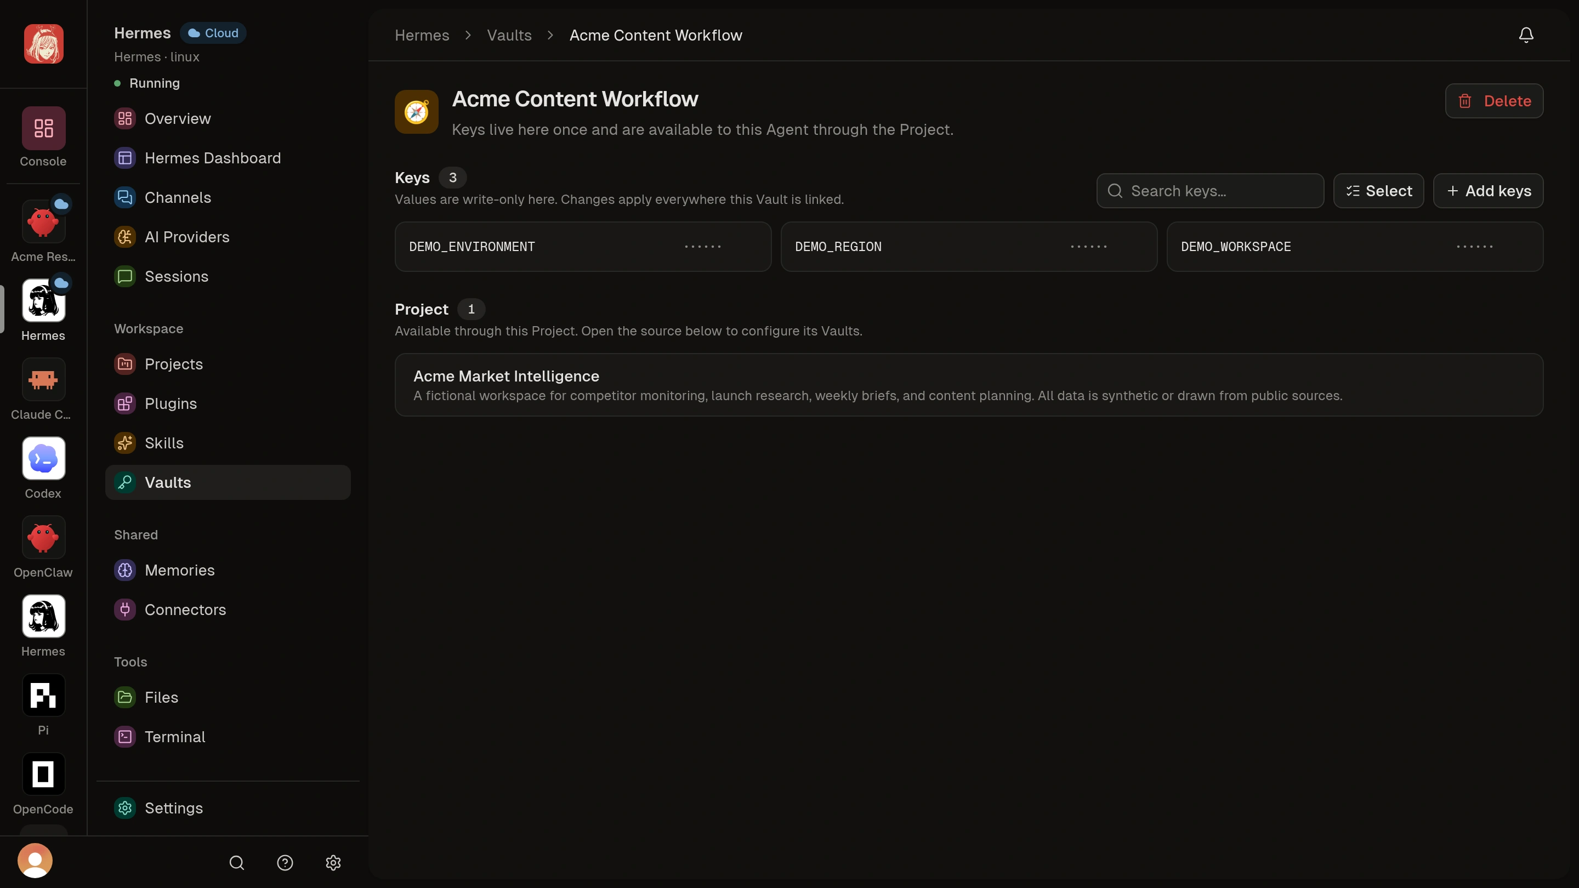
Task: Select the Hermes agent below OpenClaw
Action: pyautogui.click(x=43, y=616)
